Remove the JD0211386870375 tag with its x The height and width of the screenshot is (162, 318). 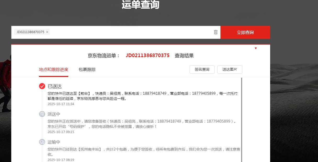tap(47, 32)
